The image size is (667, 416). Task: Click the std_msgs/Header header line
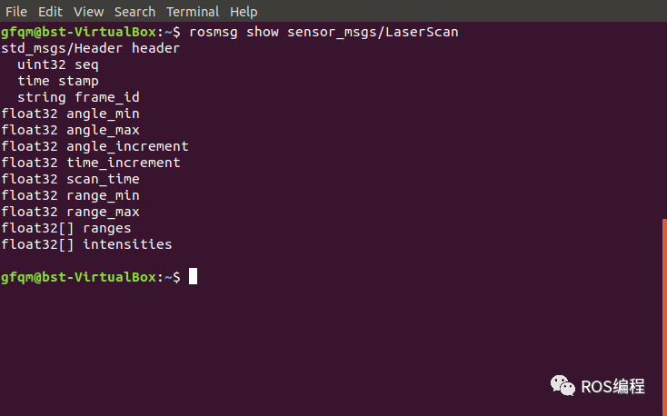90,48
